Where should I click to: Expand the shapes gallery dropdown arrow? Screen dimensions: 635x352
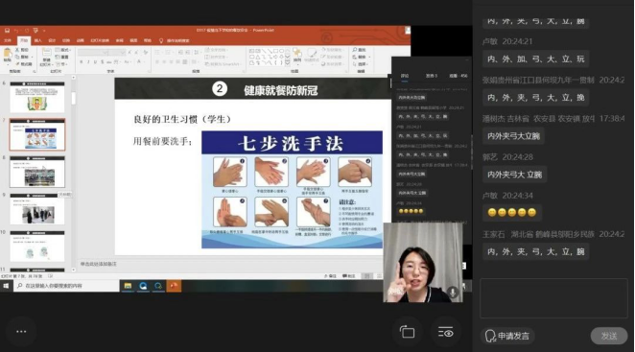click(288, 63)
